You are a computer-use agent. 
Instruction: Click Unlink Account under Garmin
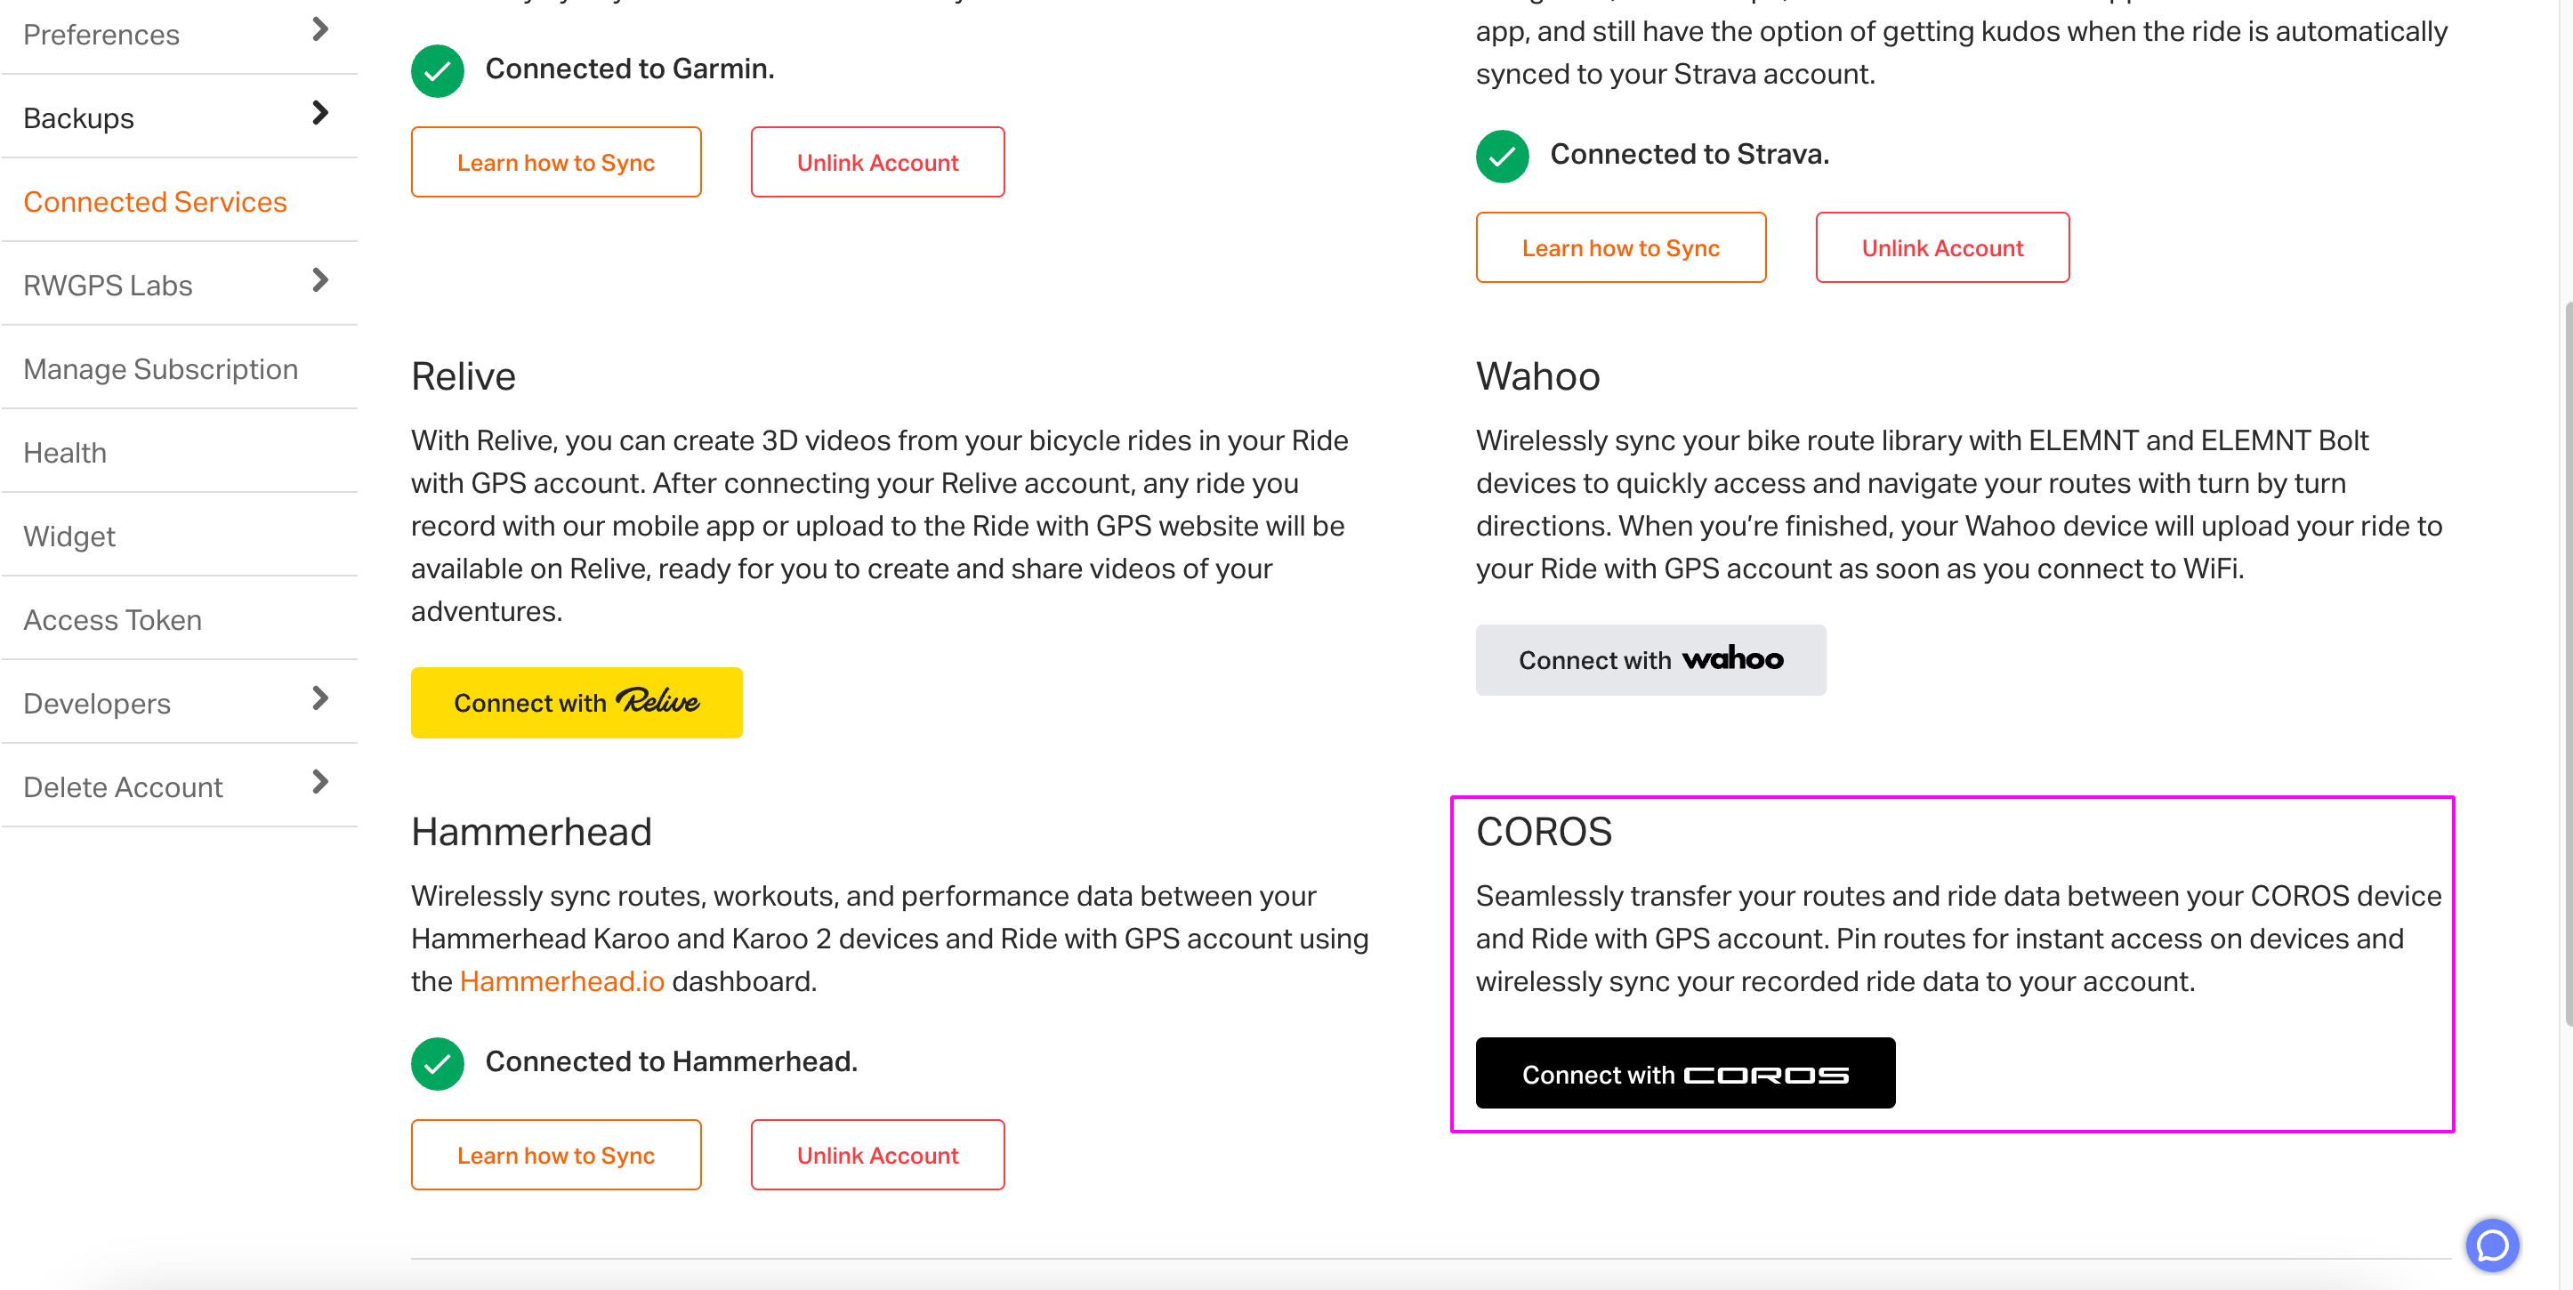(x=877, y=162)
